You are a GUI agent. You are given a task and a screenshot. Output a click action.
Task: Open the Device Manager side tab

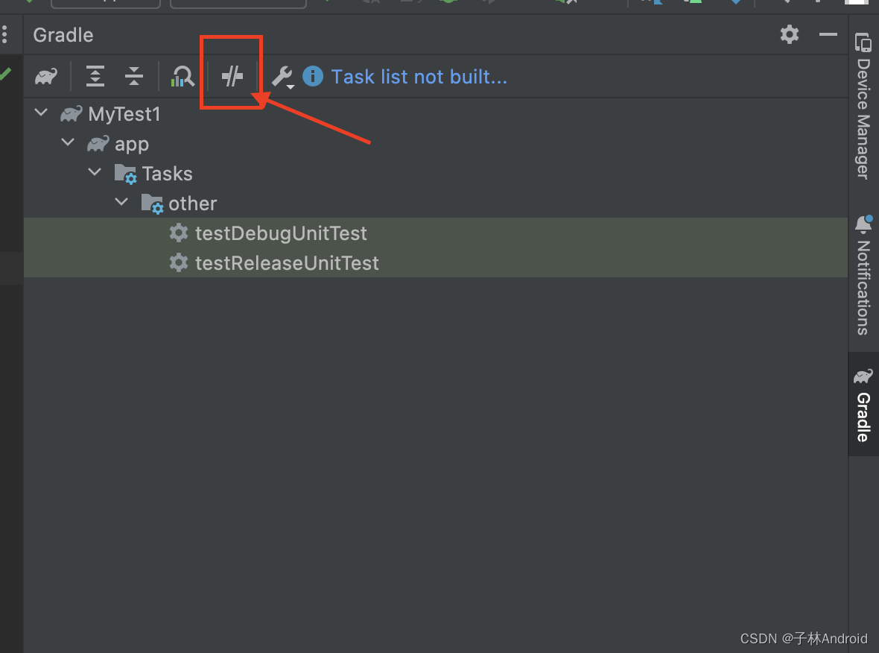point(863,107)
